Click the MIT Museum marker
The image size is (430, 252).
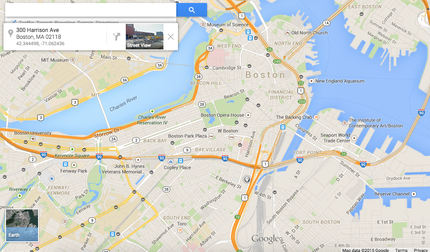point(73,60)
